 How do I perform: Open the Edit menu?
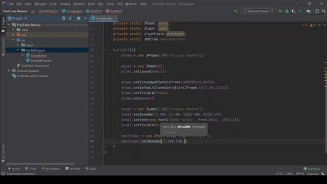tap(19, 4)
